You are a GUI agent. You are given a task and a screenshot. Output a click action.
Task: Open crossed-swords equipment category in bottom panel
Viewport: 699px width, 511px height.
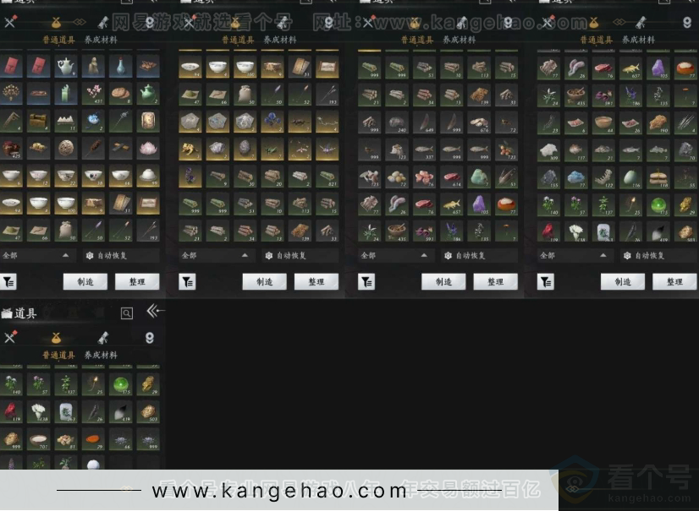(10, 337)
